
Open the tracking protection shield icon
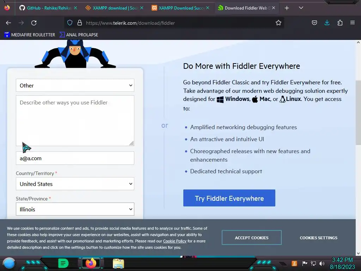coord(70,23)
